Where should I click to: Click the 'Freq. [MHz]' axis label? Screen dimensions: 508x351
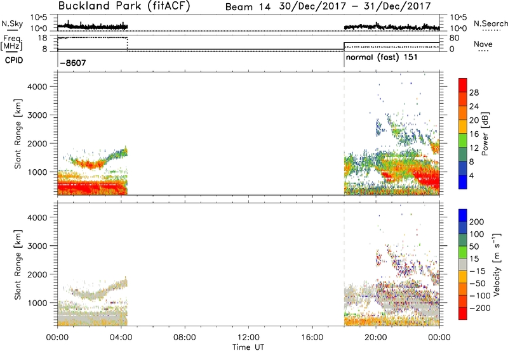12,42
